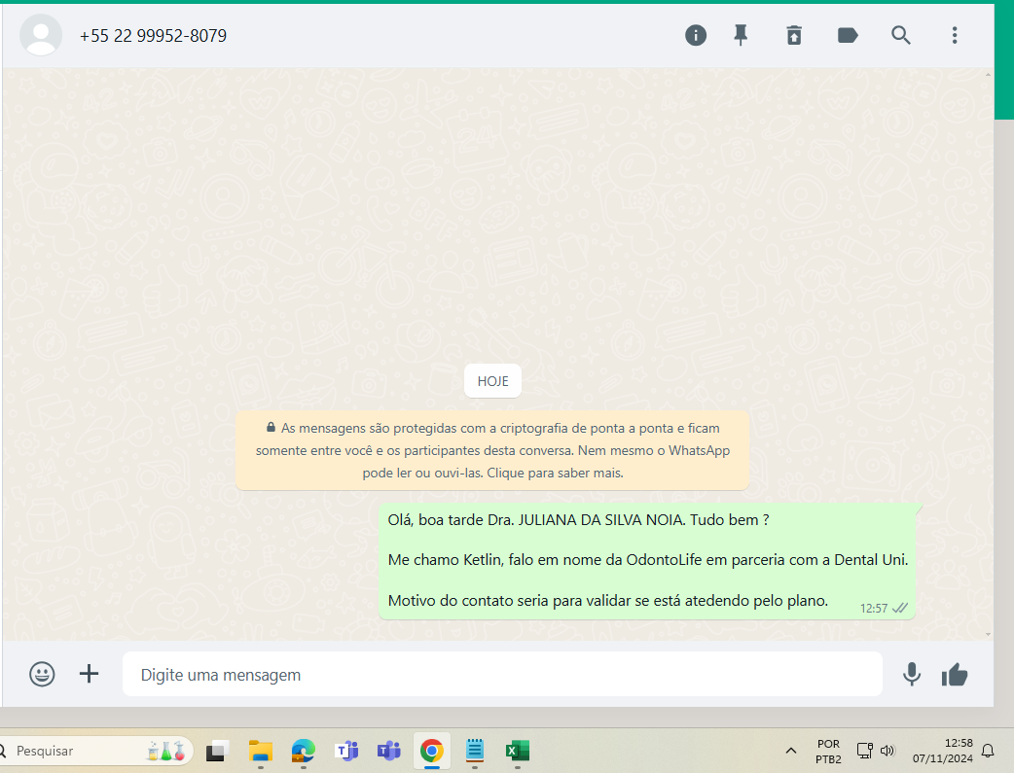The image size is (1014, 773).
Task: Search messages with magnifier icon
Action: pos(901,35)
